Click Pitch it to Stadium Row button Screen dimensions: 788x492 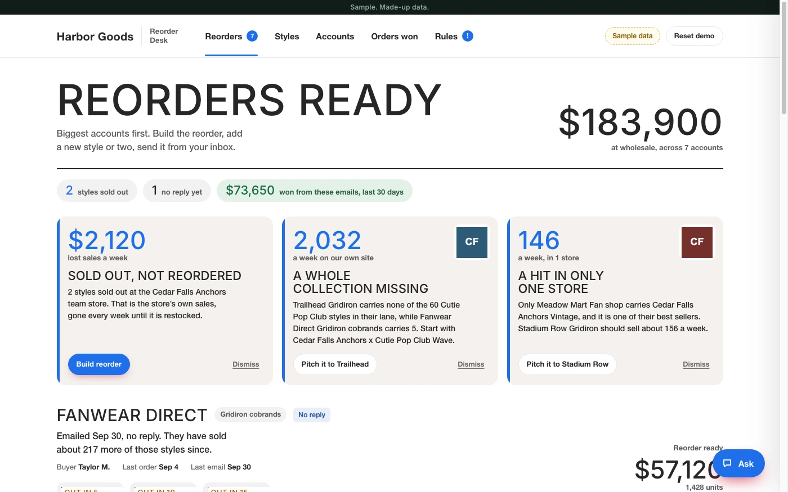click(567, 364)
